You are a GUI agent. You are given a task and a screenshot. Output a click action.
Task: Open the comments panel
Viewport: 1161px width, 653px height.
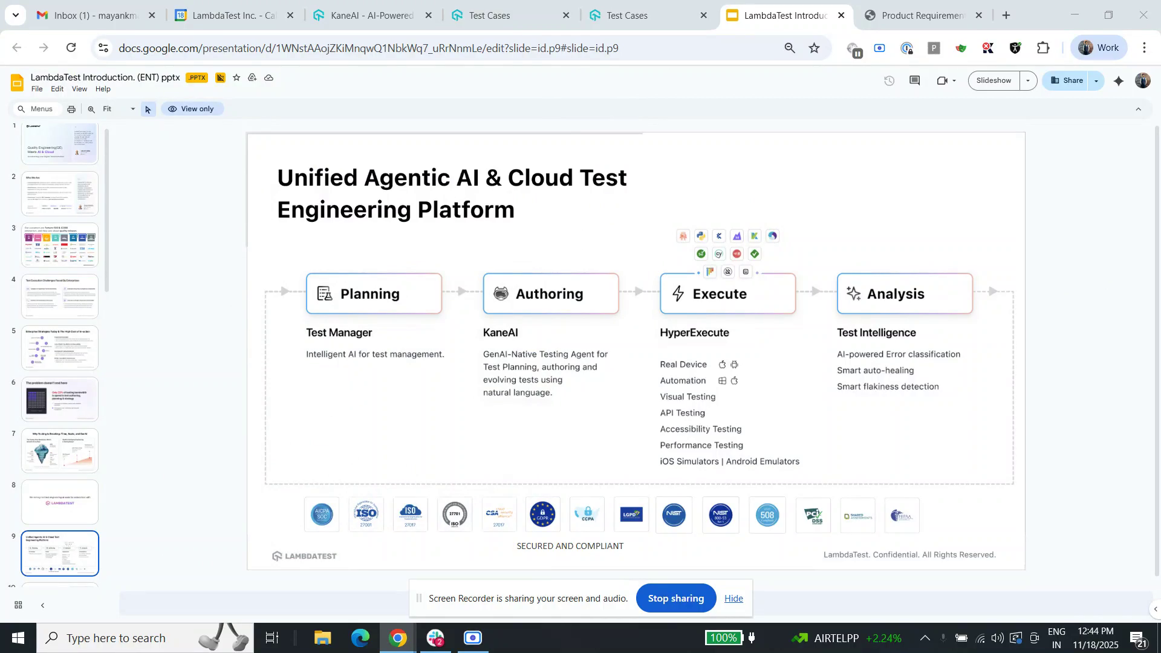[914, 80]
